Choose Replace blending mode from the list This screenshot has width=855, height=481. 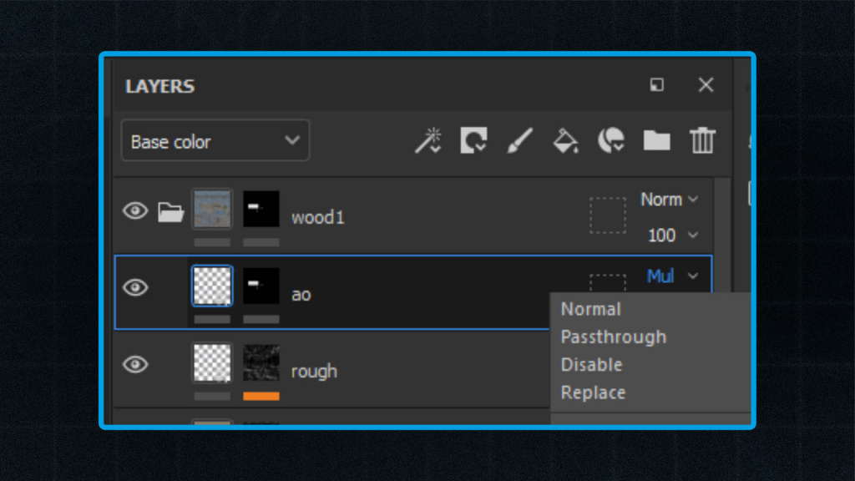pos(594,392)
